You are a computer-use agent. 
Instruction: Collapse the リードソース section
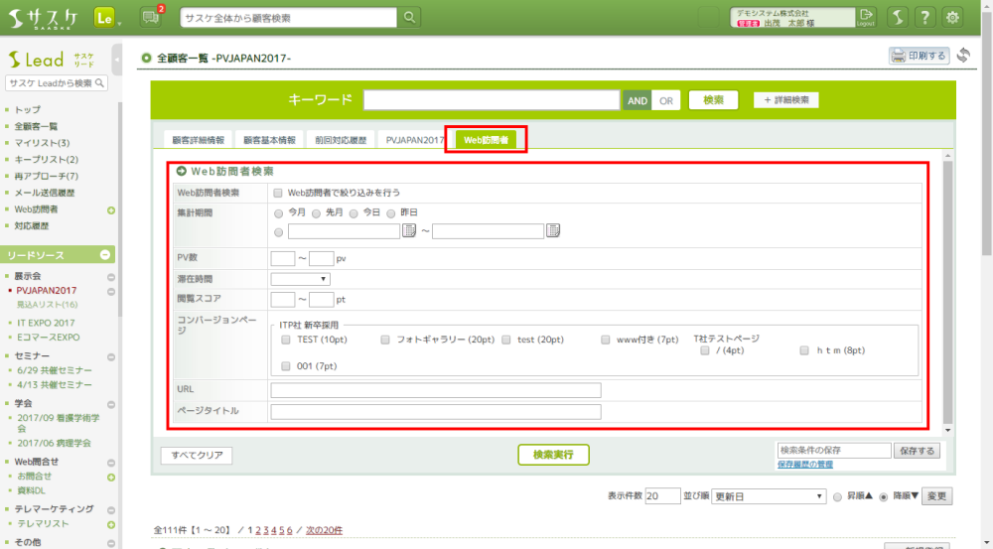(106, 255)
